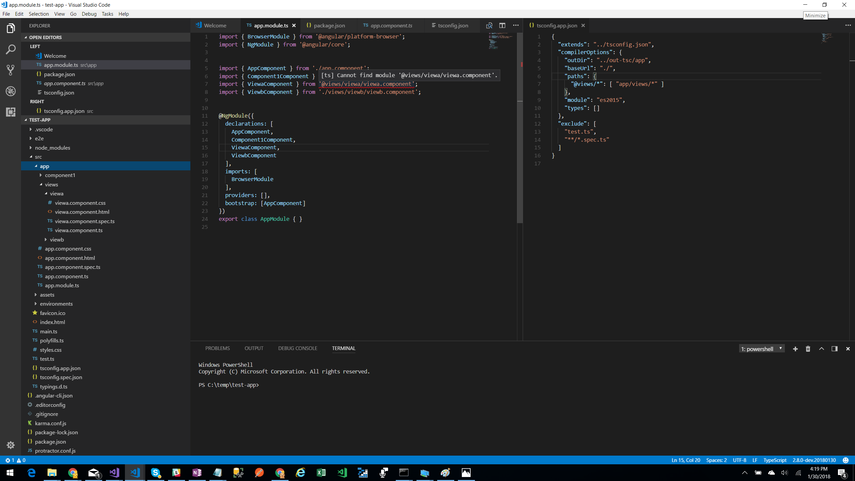Open the Debug view in the Activity Bar
This screenshot has width=855, height=481.
coord(10,91)
